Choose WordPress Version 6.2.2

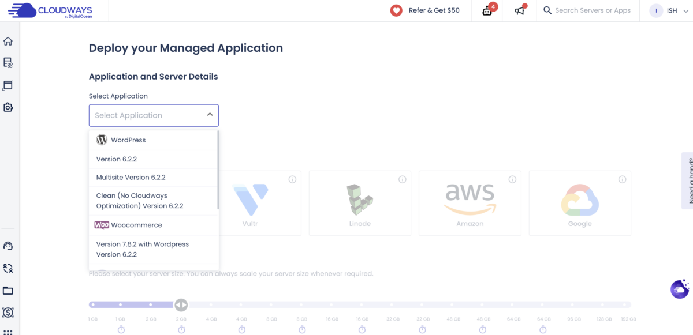[x=154, y=159]
